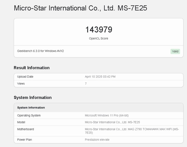Click the 143979 score number
The width and height of the screenshot is (187, 147).
[99, 30]
